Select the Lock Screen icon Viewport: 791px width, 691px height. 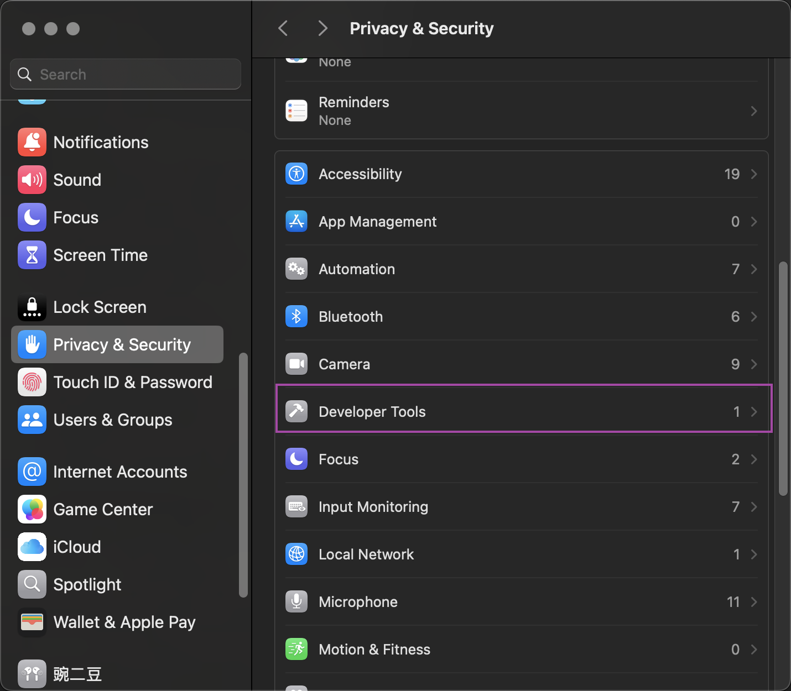point(32,307)
